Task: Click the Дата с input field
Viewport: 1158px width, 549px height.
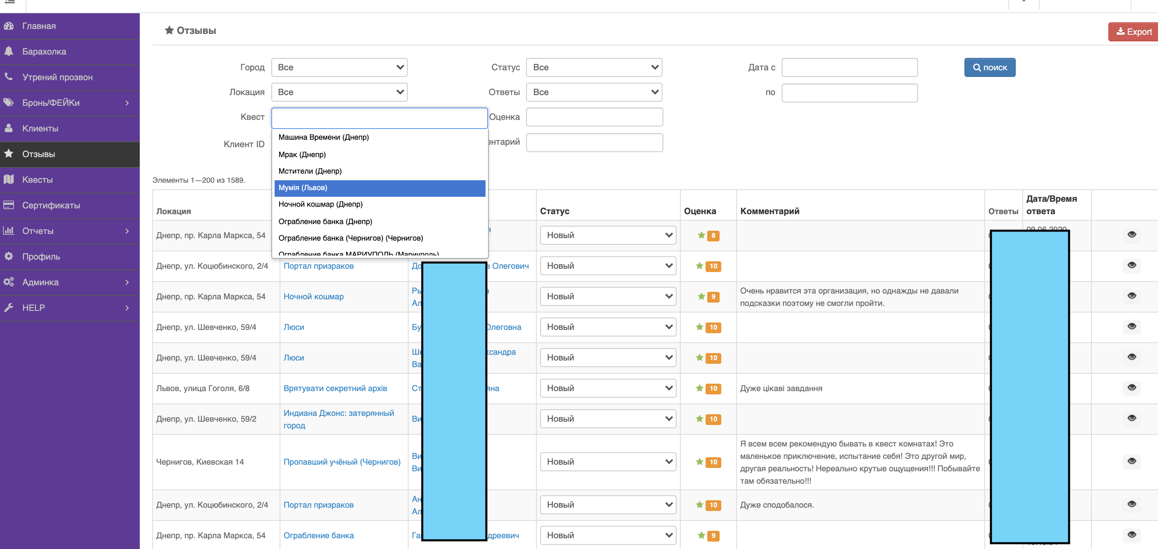Action: [x=849, y=67]
